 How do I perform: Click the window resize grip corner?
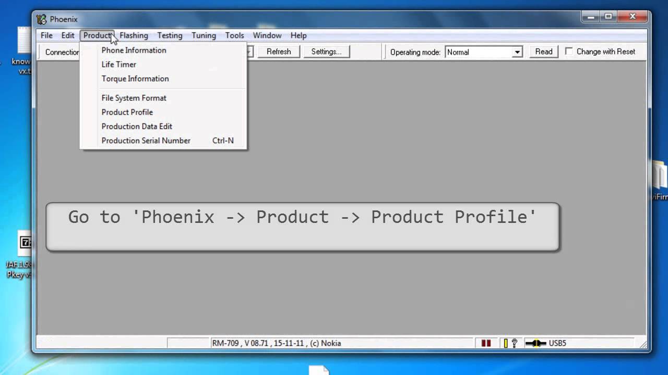pyautogui.click(x=642, y=344)
